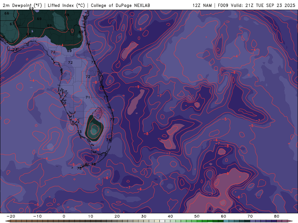Click the "50" tick label on the color scale

(x=197, y=216)
